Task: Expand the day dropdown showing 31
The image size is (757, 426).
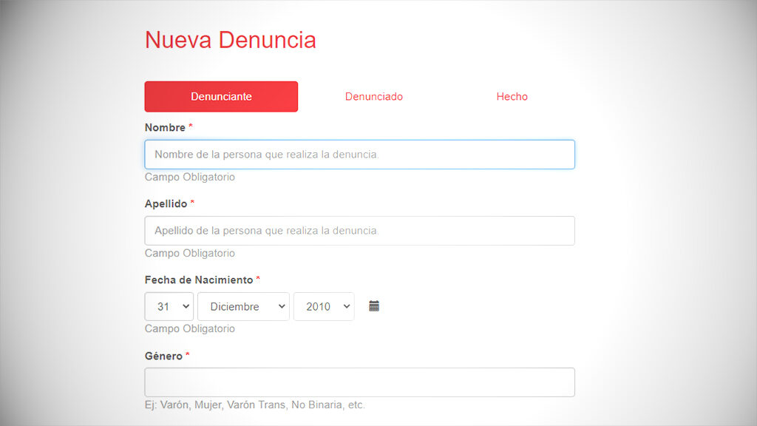Action: (169, 307)
